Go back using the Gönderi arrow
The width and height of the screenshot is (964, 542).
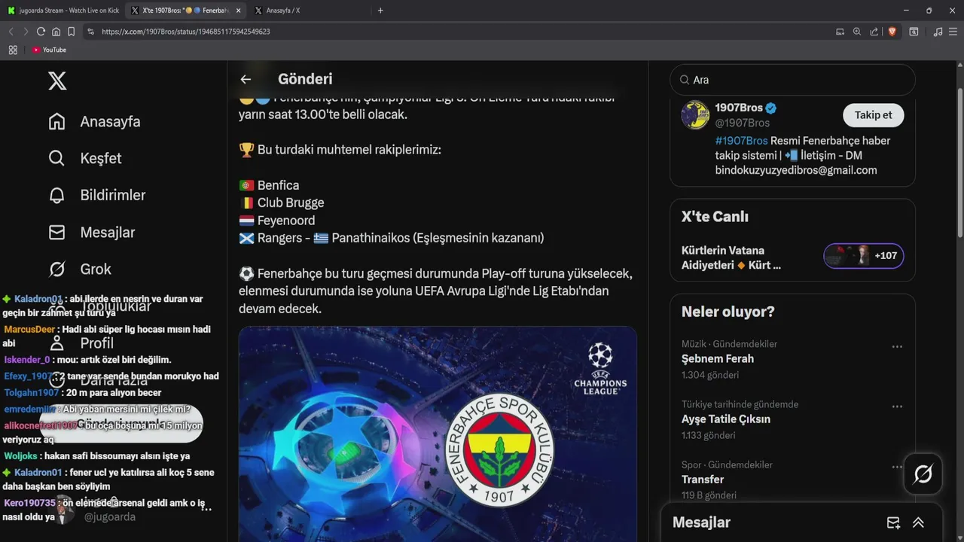(246, 79)
